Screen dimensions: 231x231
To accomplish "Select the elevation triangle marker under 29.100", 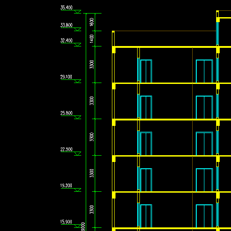I will (x=78, y=81).
